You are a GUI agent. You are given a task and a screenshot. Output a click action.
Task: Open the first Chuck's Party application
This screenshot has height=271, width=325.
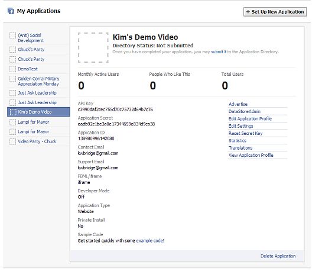(31, 50)
